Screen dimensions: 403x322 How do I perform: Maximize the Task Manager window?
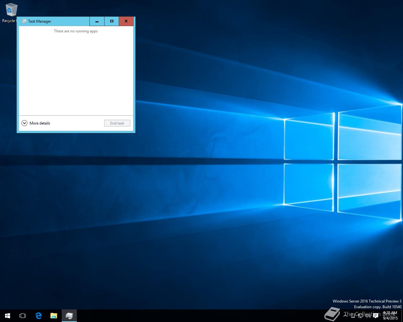click(111, 21)
